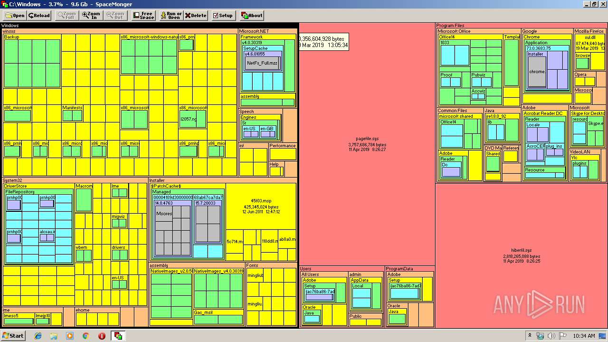The width and height of the screenshot is (608, 342).
Task: Select the chrome file block under Installer
Action: click(537, 72)
